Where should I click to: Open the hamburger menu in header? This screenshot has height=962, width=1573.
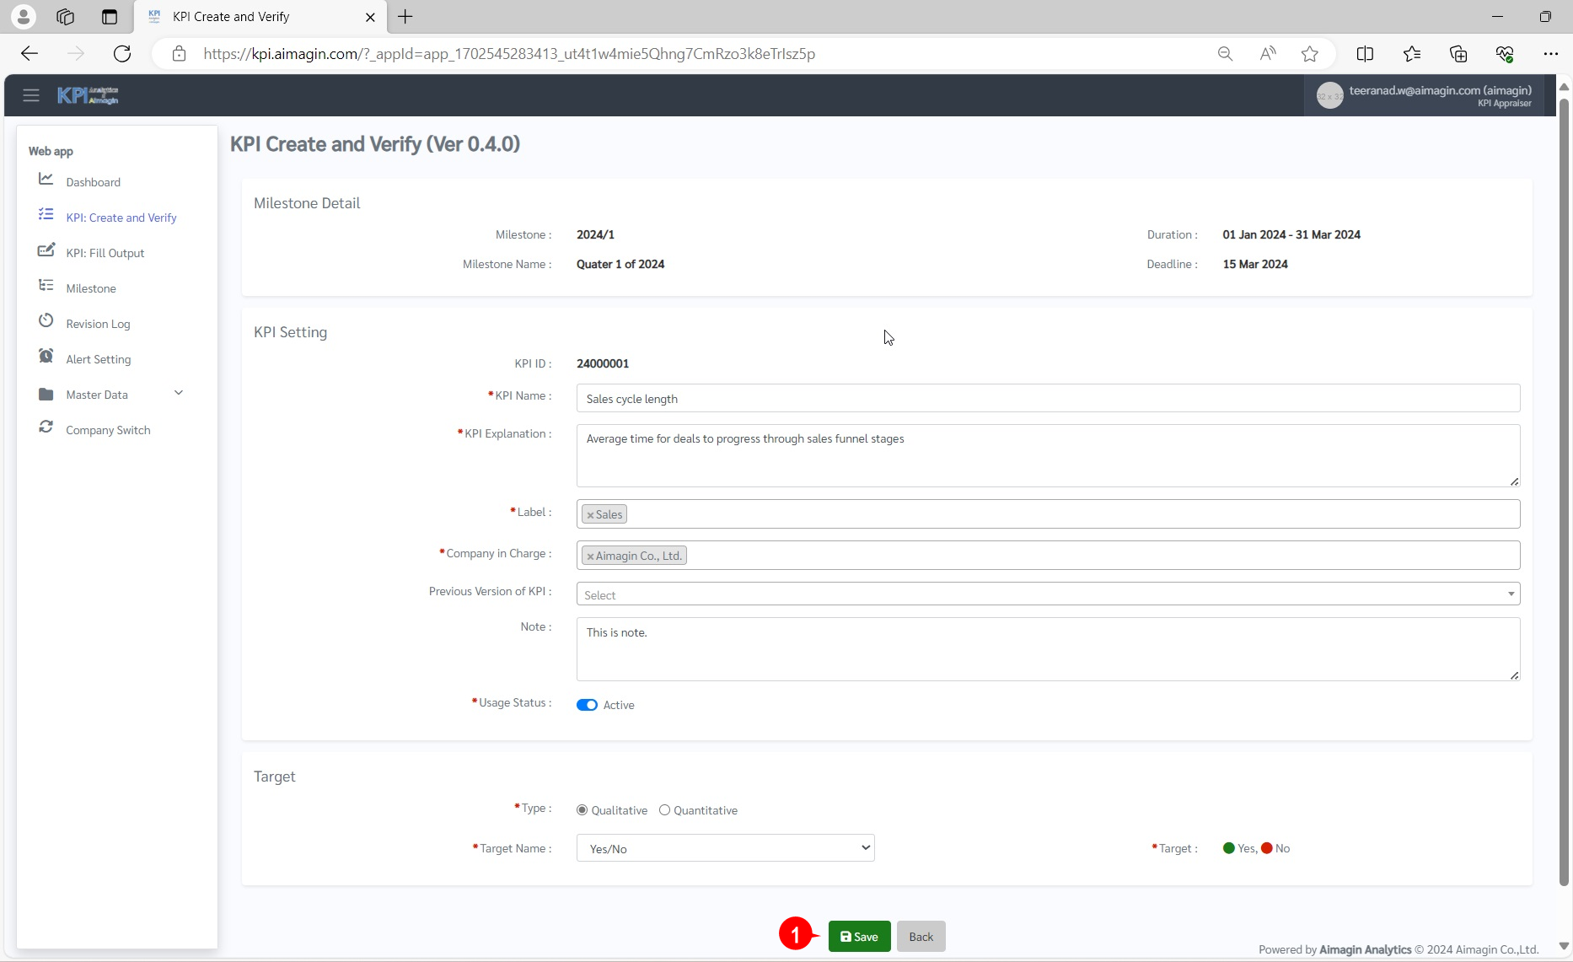31,95
